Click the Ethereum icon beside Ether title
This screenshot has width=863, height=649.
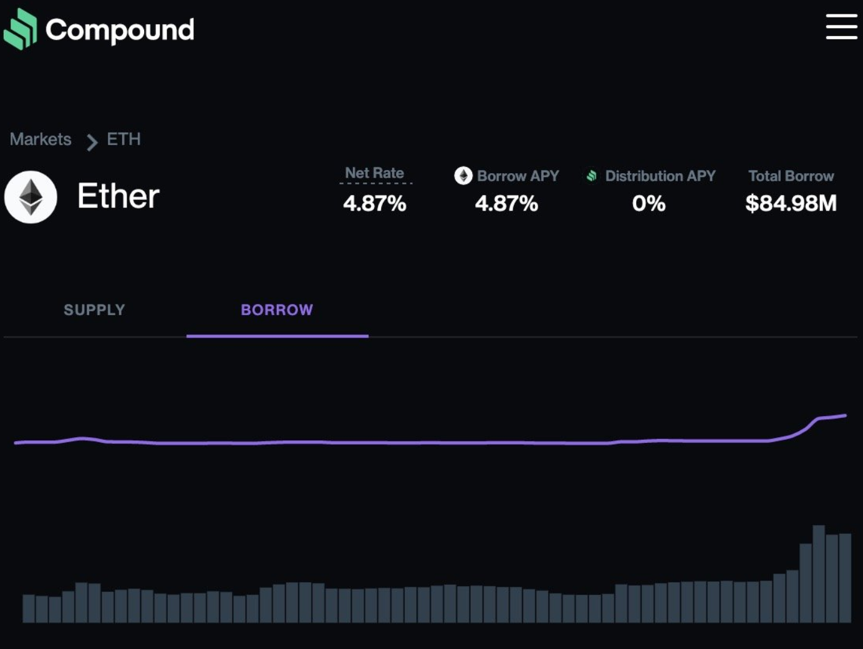(30, 196)
